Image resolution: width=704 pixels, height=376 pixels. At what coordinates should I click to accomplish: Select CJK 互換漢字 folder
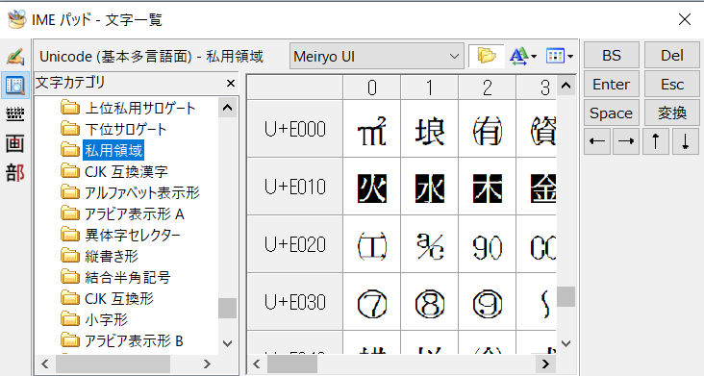114,171
